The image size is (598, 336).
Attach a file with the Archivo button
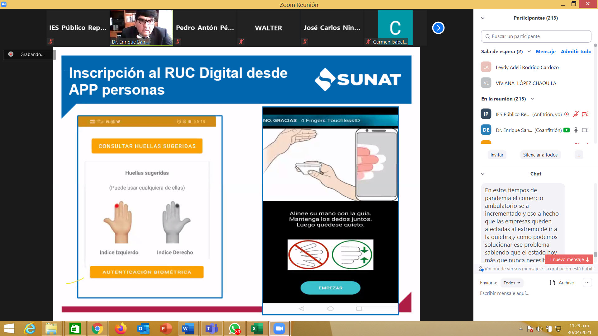(x=562, y=283)
